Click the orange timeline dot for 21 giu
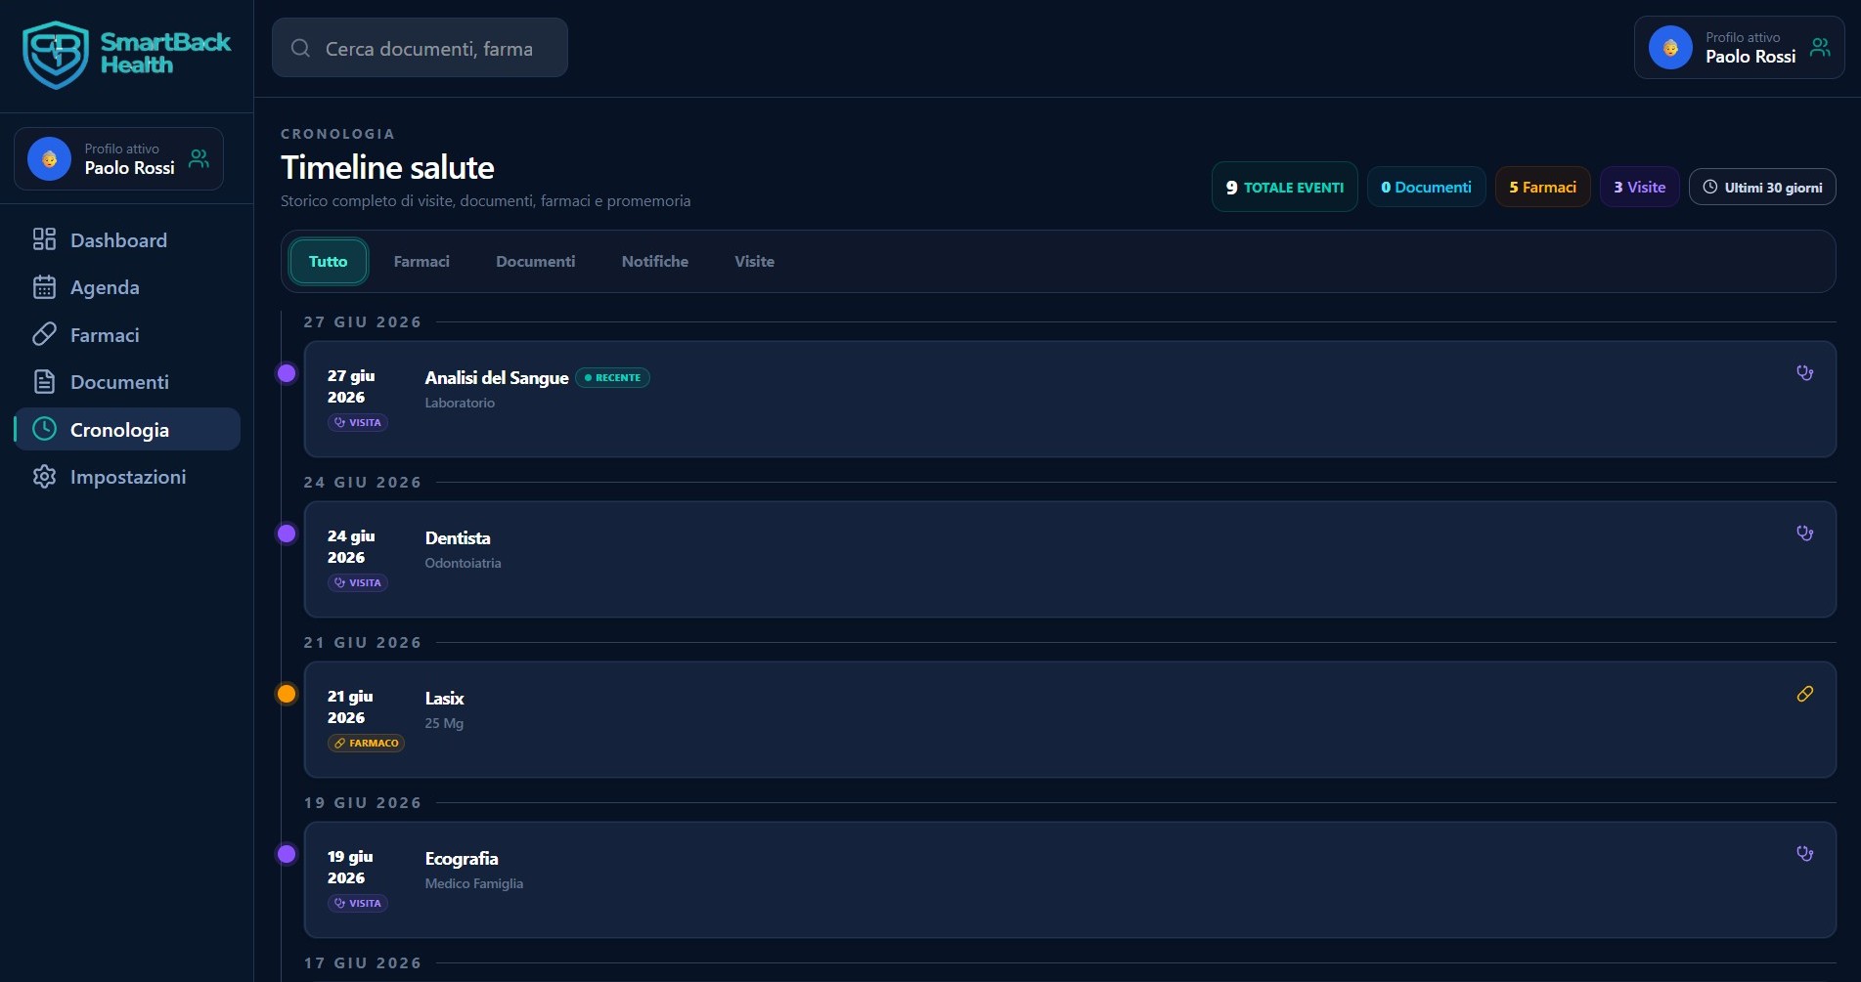The height and width of the screenshot is (982, 1861). (287, 694)
